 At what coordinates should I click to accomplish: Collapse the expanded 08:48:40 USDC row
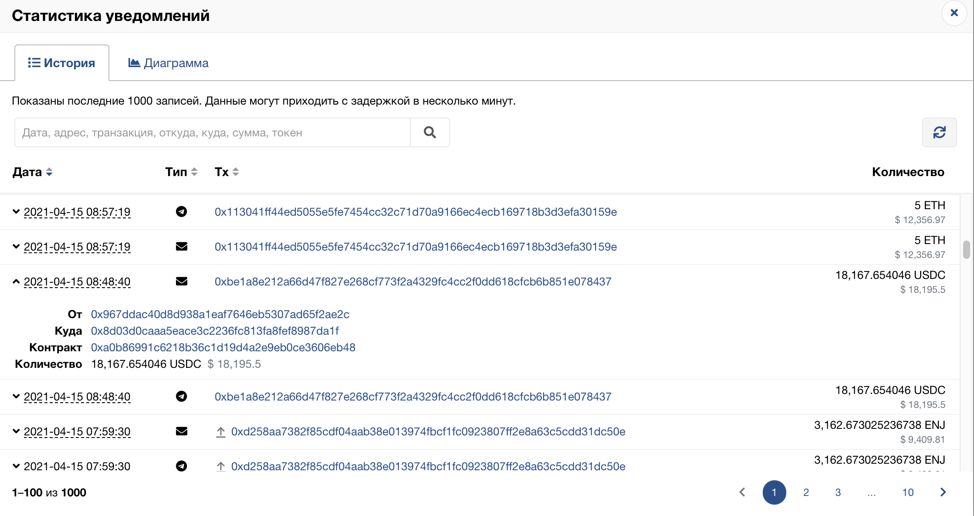(x=16, y=282)
